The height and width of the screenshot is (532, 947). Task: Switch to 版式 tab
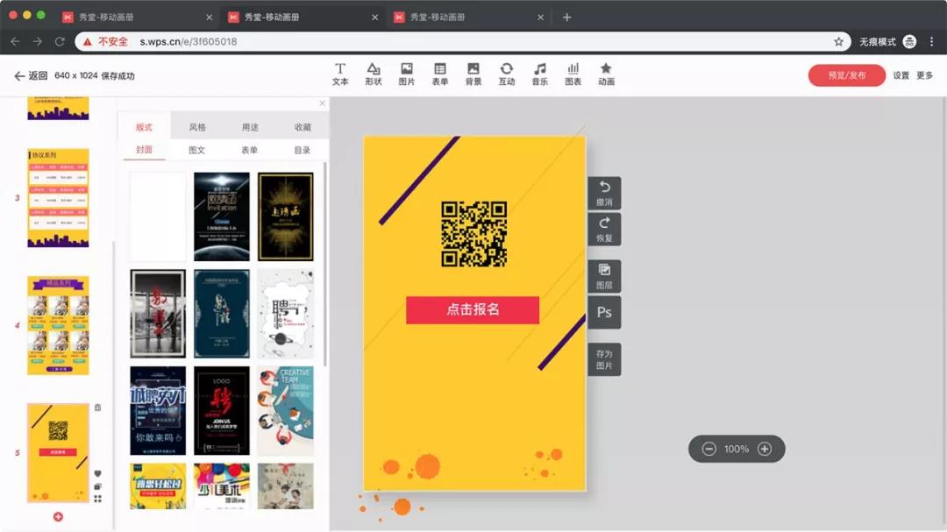144,127
